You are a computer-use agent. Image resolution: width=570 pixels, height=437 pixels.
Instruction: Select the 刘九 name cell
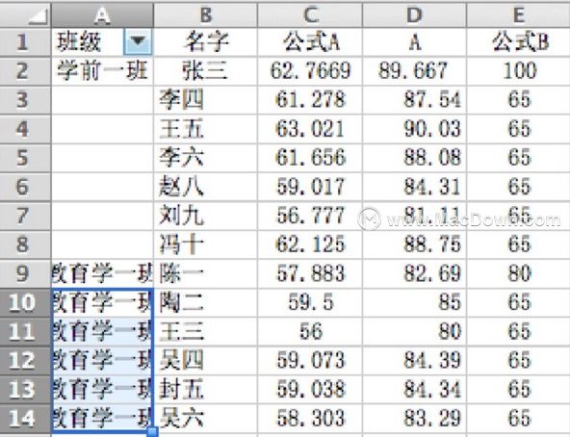pos(205,216)
